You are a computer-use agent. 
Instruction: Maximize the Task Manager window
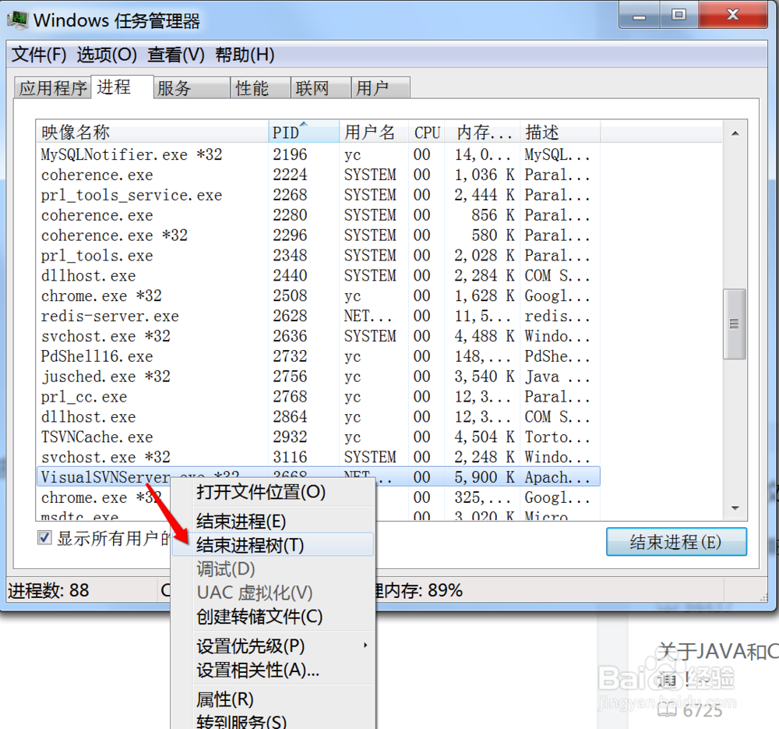coord(679,16)
